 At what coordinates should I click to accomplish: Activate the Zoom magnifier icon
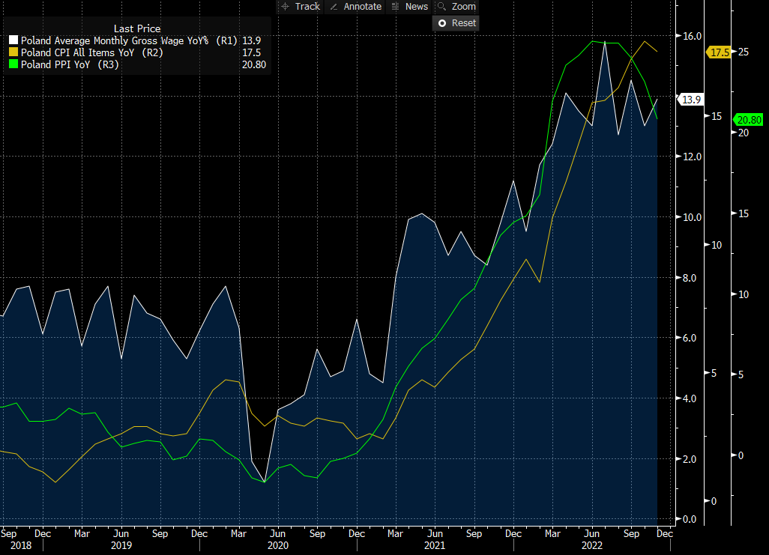[441, 7]
